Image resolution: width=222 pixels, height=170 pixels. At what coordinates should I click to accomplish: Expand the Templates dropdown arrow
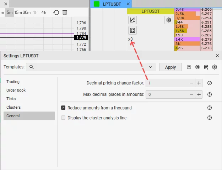point(151,67)
